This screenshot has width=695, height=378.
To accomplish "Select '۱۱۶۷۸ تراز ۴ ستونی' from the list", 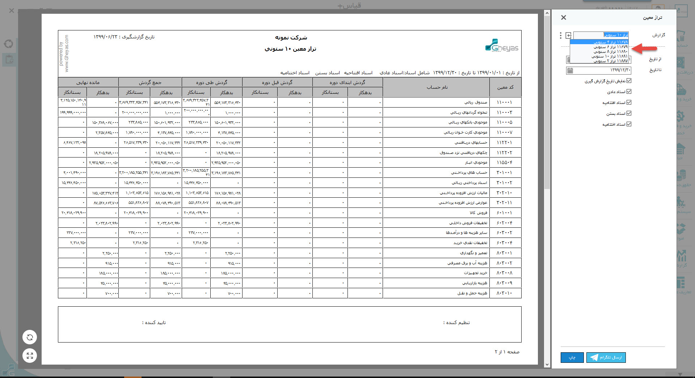I will 599,42.
